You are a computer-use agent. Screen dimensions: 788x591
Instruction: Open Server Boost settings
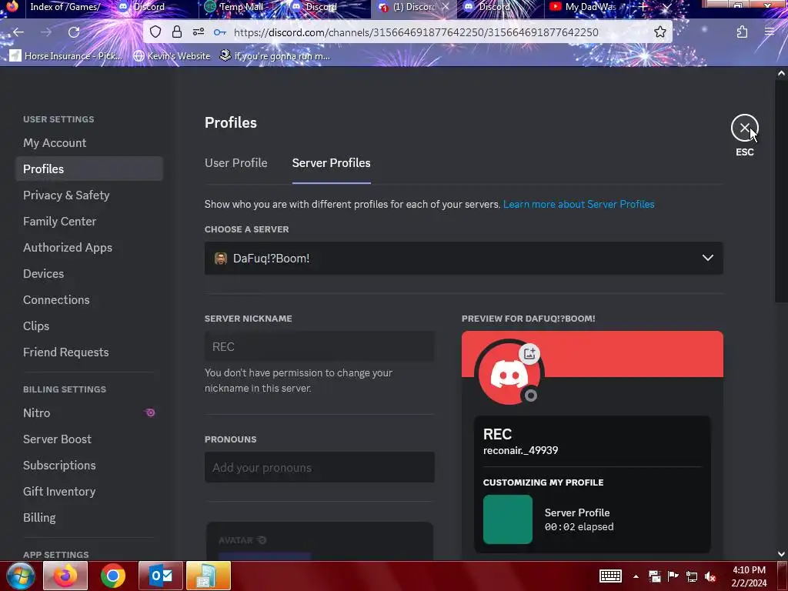point(57,439)
